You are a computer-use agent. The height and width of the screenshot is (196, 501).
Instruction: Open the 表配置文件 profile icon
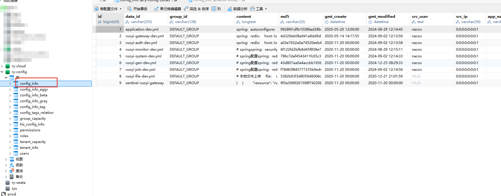(x=97, y=9)
